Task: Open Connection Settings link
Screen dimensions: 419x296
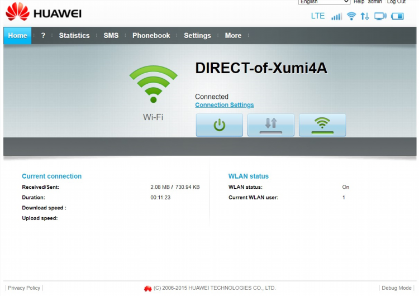Action: pyautogui.click(x=225, y=105)
